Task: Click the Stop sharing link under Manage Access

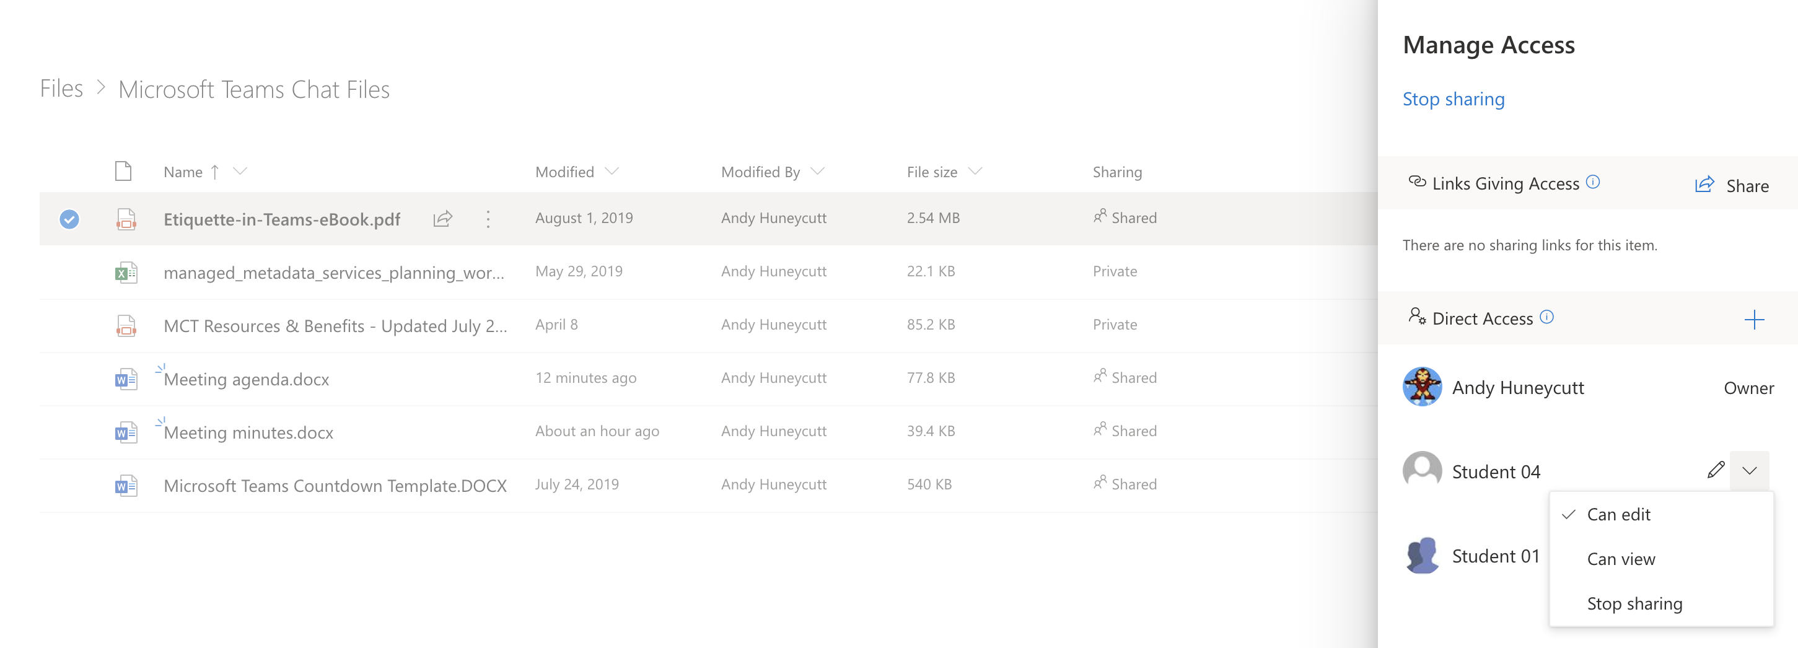Action: point(1453,99)
